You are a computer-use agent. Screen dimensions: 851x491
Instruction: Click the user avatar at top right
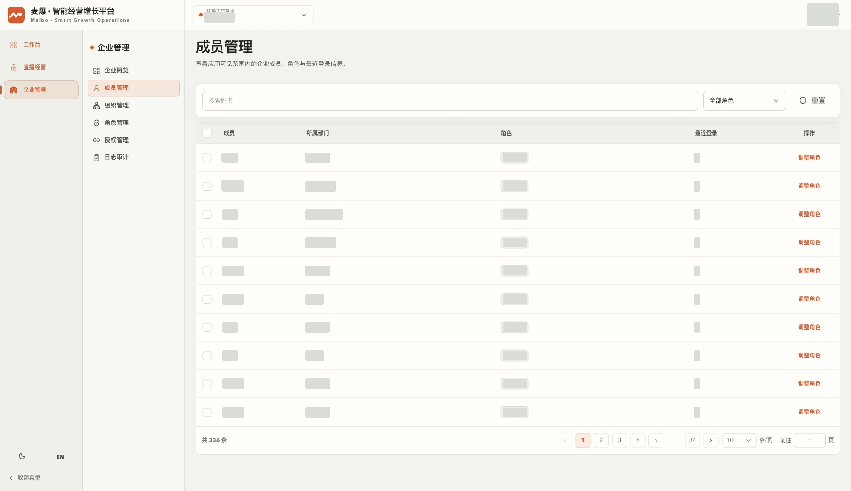pyautogui.click(x=823, y=15)
